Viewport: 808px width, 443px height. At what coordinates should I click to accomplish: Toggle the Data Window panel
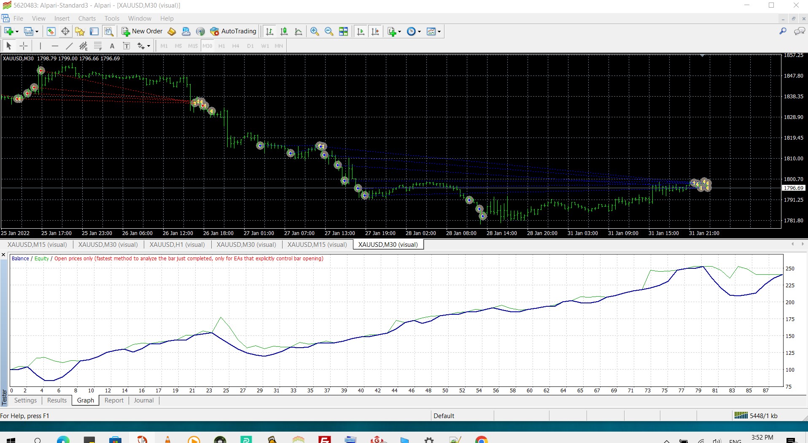(x=65, y=31)
